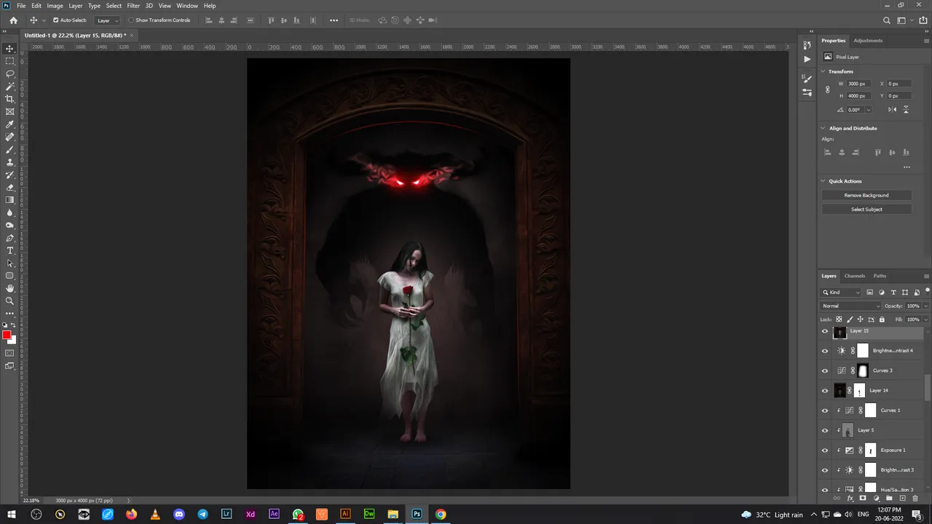Select the Move tool

[10, 49]
